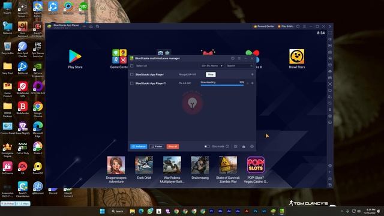Open the Sany Paul desktop folder
This screenshot has height=216, width=384.
(7, 68)
